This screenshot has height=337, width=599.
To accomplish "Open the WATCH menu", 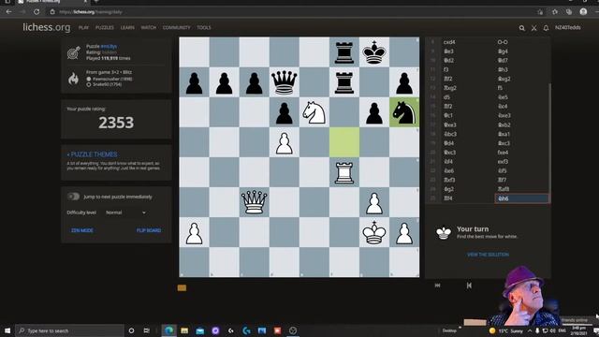I will (148, 27).
